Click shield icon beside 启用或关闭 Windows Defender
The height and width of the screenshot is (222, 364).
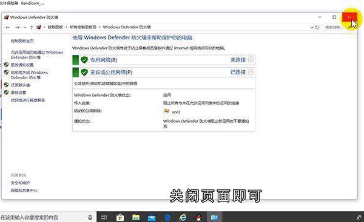coord(6,73)
